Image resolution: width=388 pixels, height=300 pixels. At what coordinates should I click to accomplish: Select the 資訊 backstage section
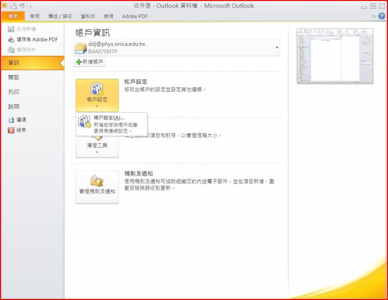(32, 63)
